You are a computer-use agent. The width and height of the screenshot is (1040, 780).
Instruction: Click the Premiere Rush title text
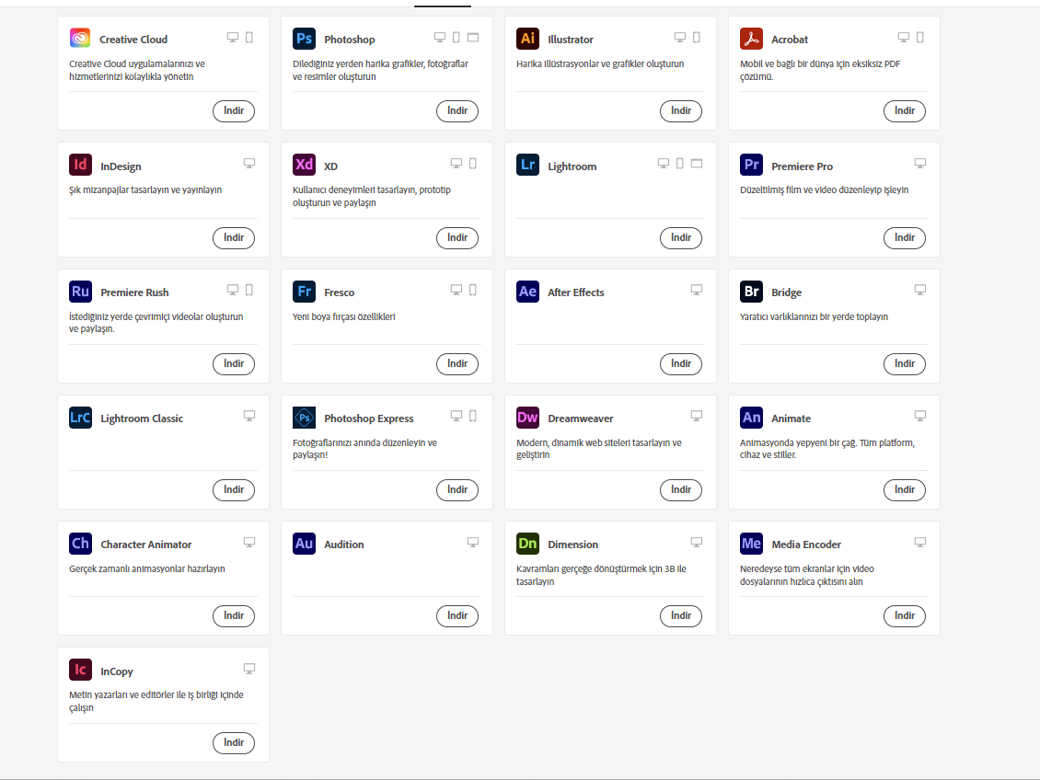[x=134, y=292]
